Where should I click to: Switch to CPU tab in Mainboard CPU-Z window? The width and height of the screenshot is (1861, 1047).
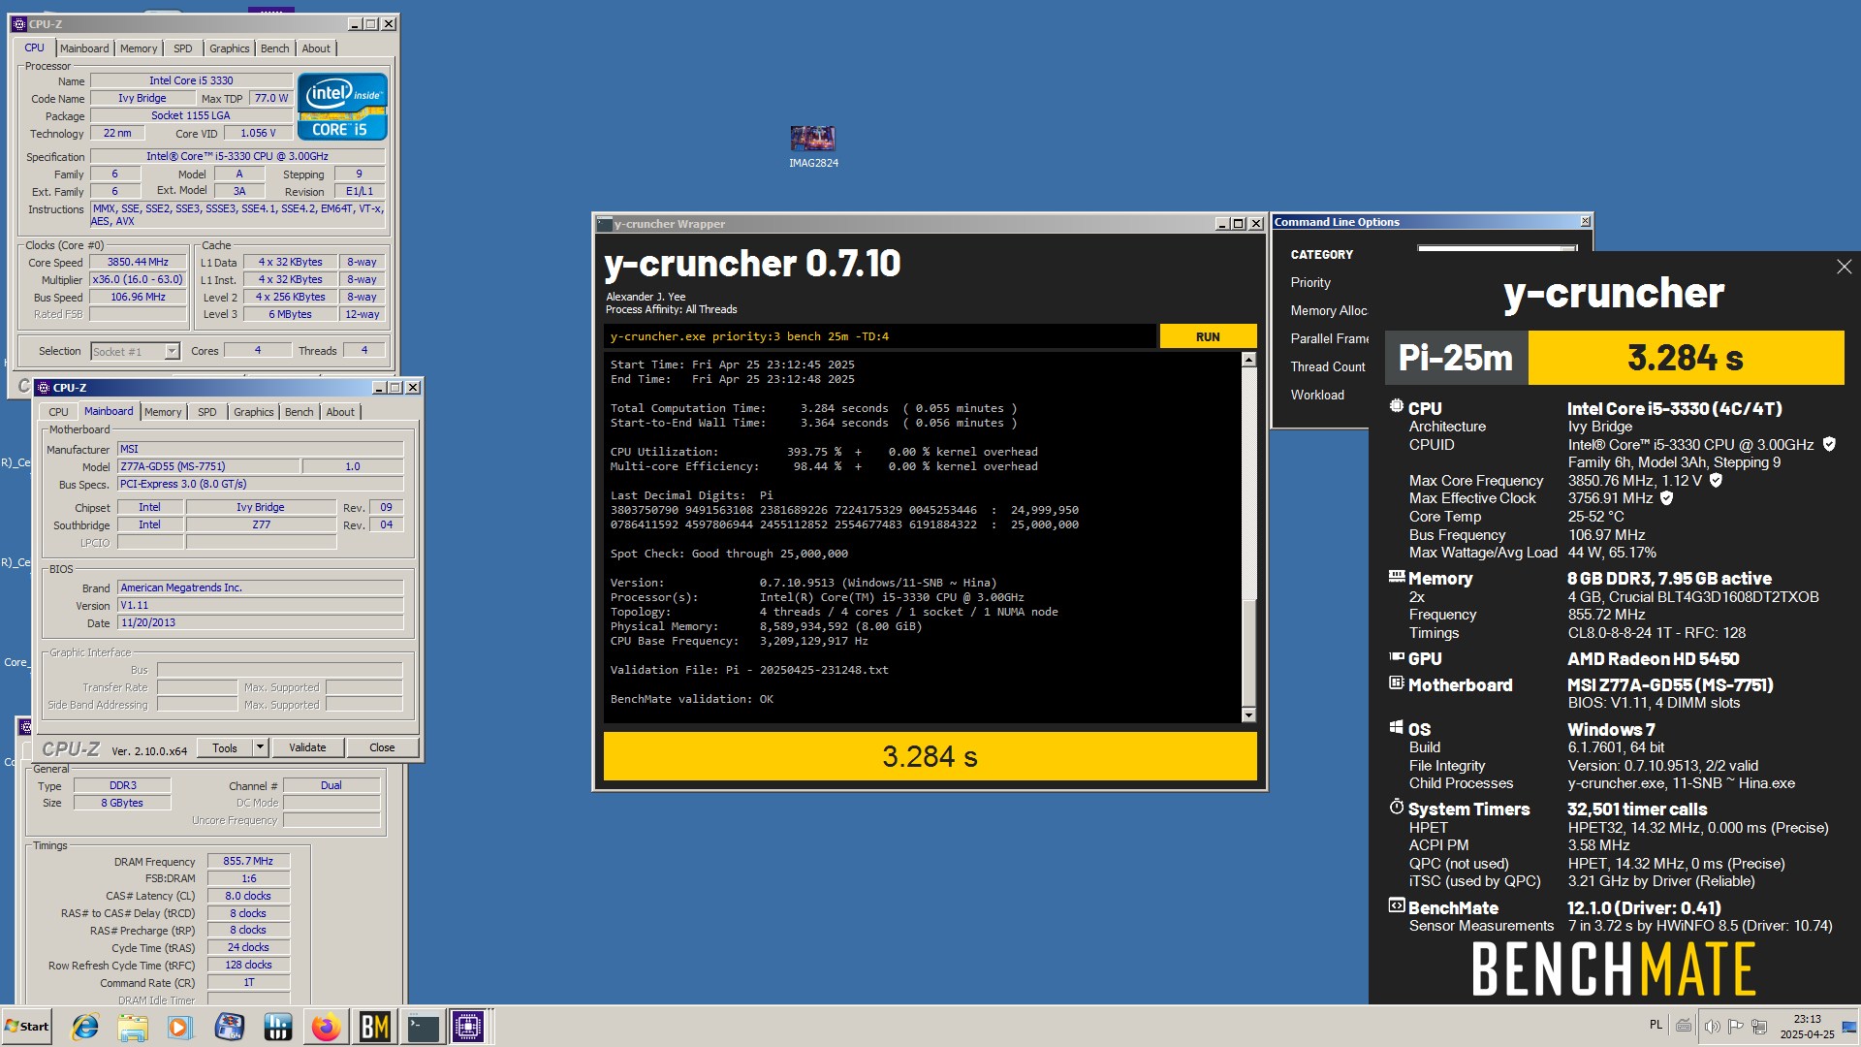(x=58, y=412)
